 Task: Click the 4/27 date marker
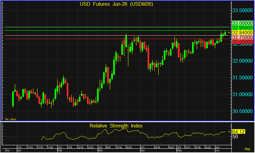point(172,147)
